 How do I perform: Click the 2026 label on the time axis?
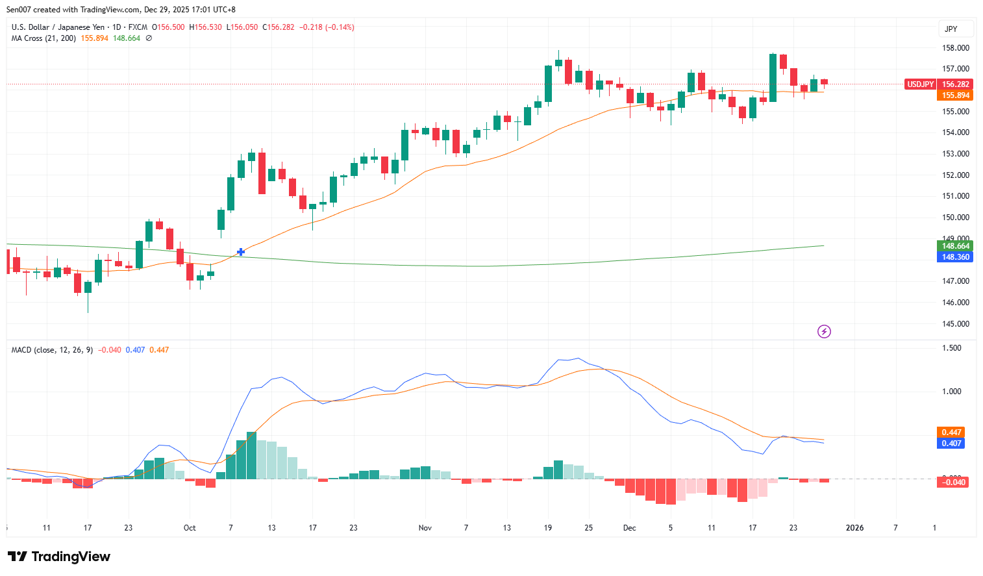pyautogui.click(x=856, y=528)
